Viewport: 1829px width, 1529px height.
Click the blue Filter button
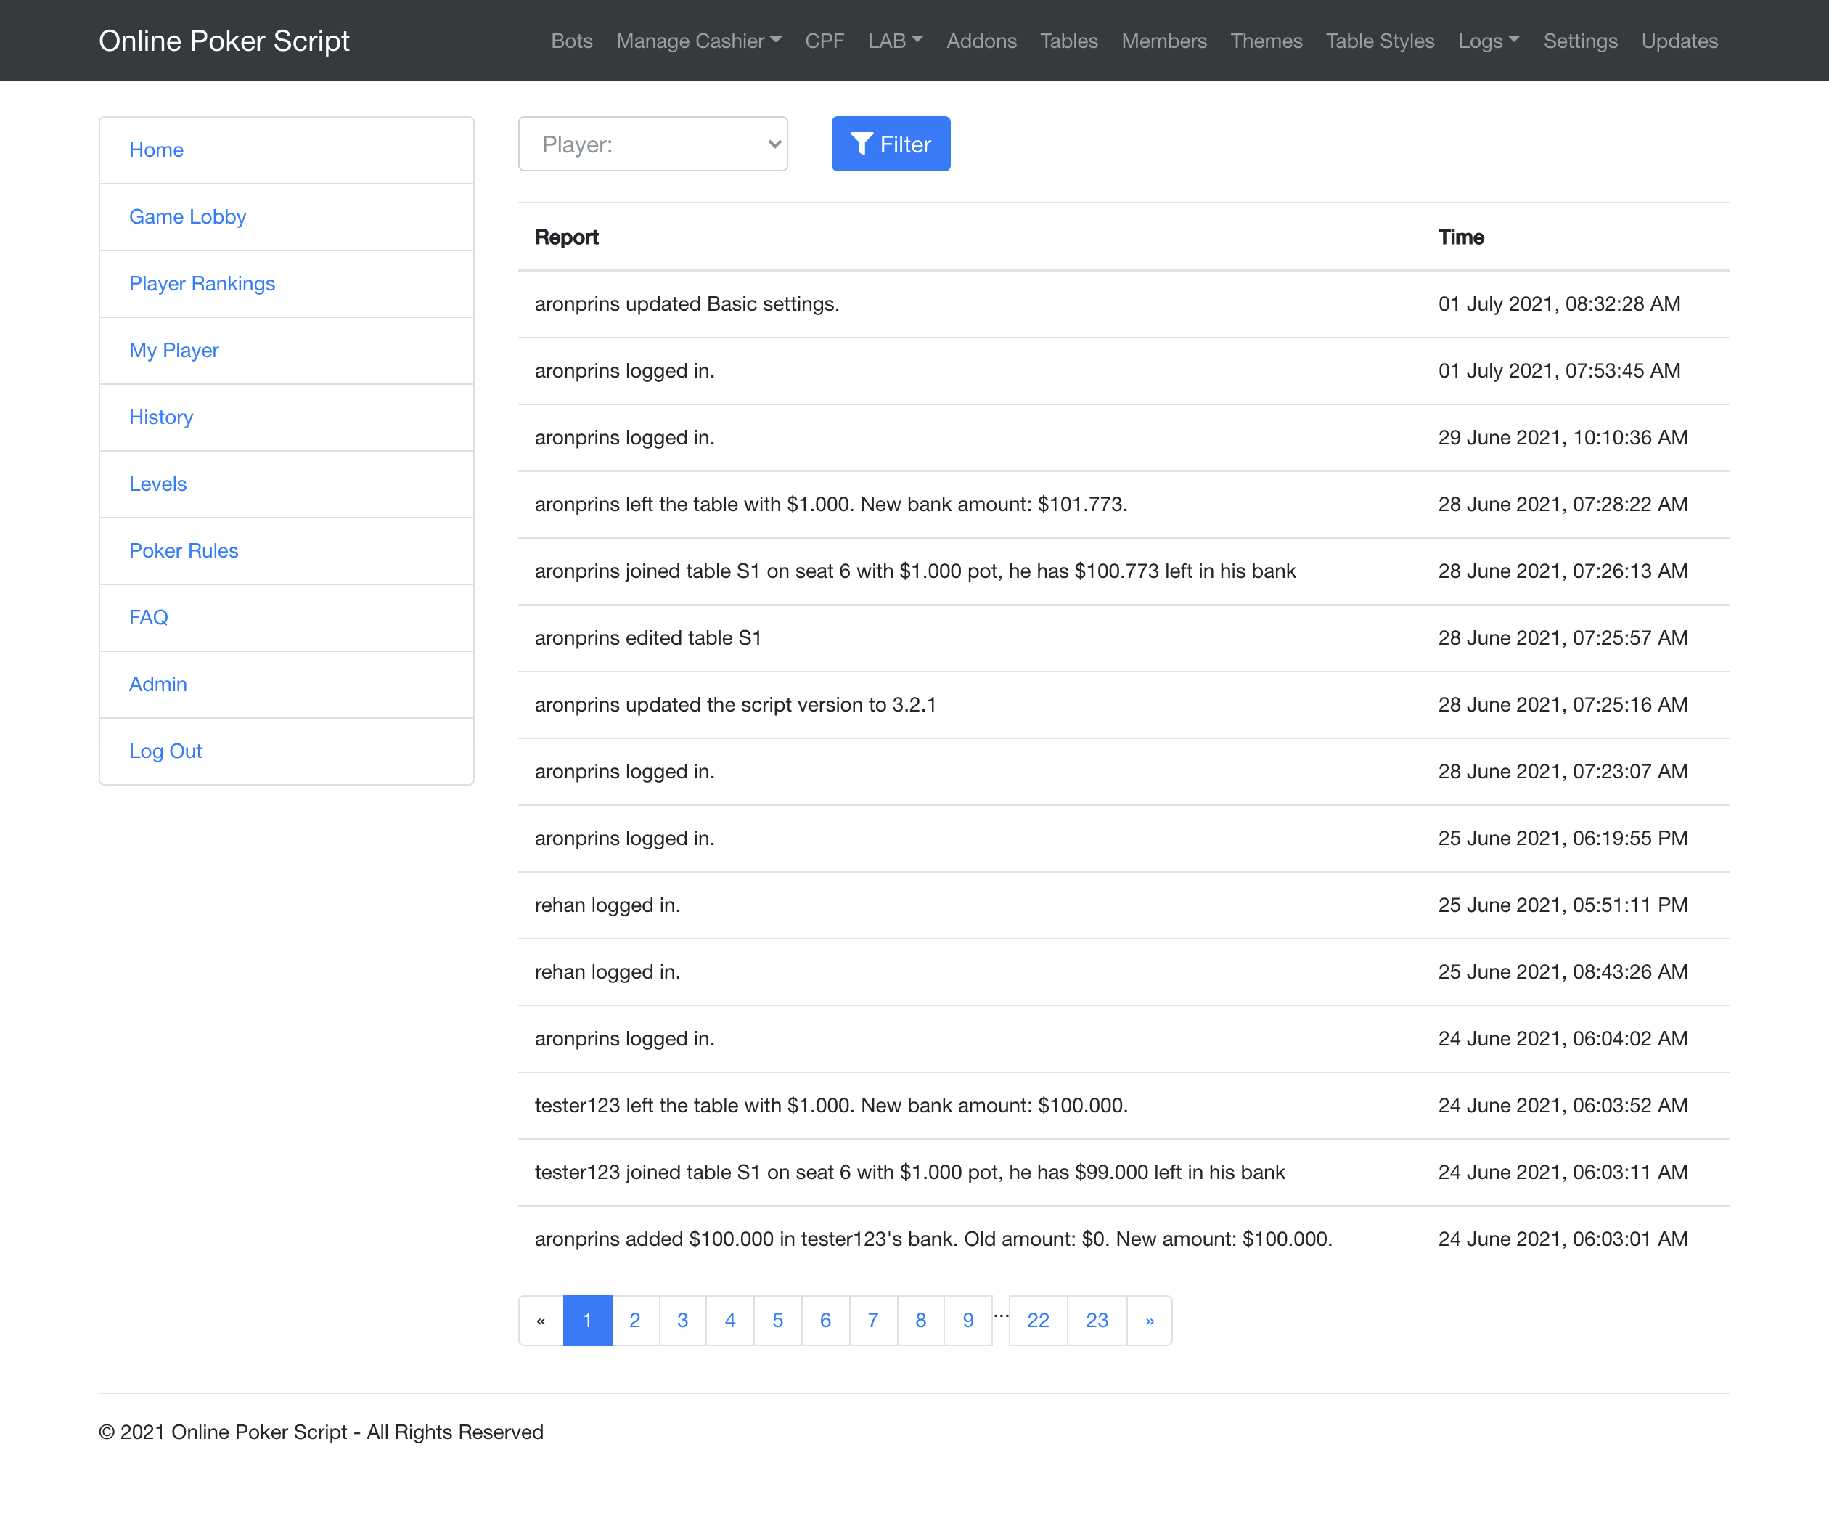click(x=890, y=144)
